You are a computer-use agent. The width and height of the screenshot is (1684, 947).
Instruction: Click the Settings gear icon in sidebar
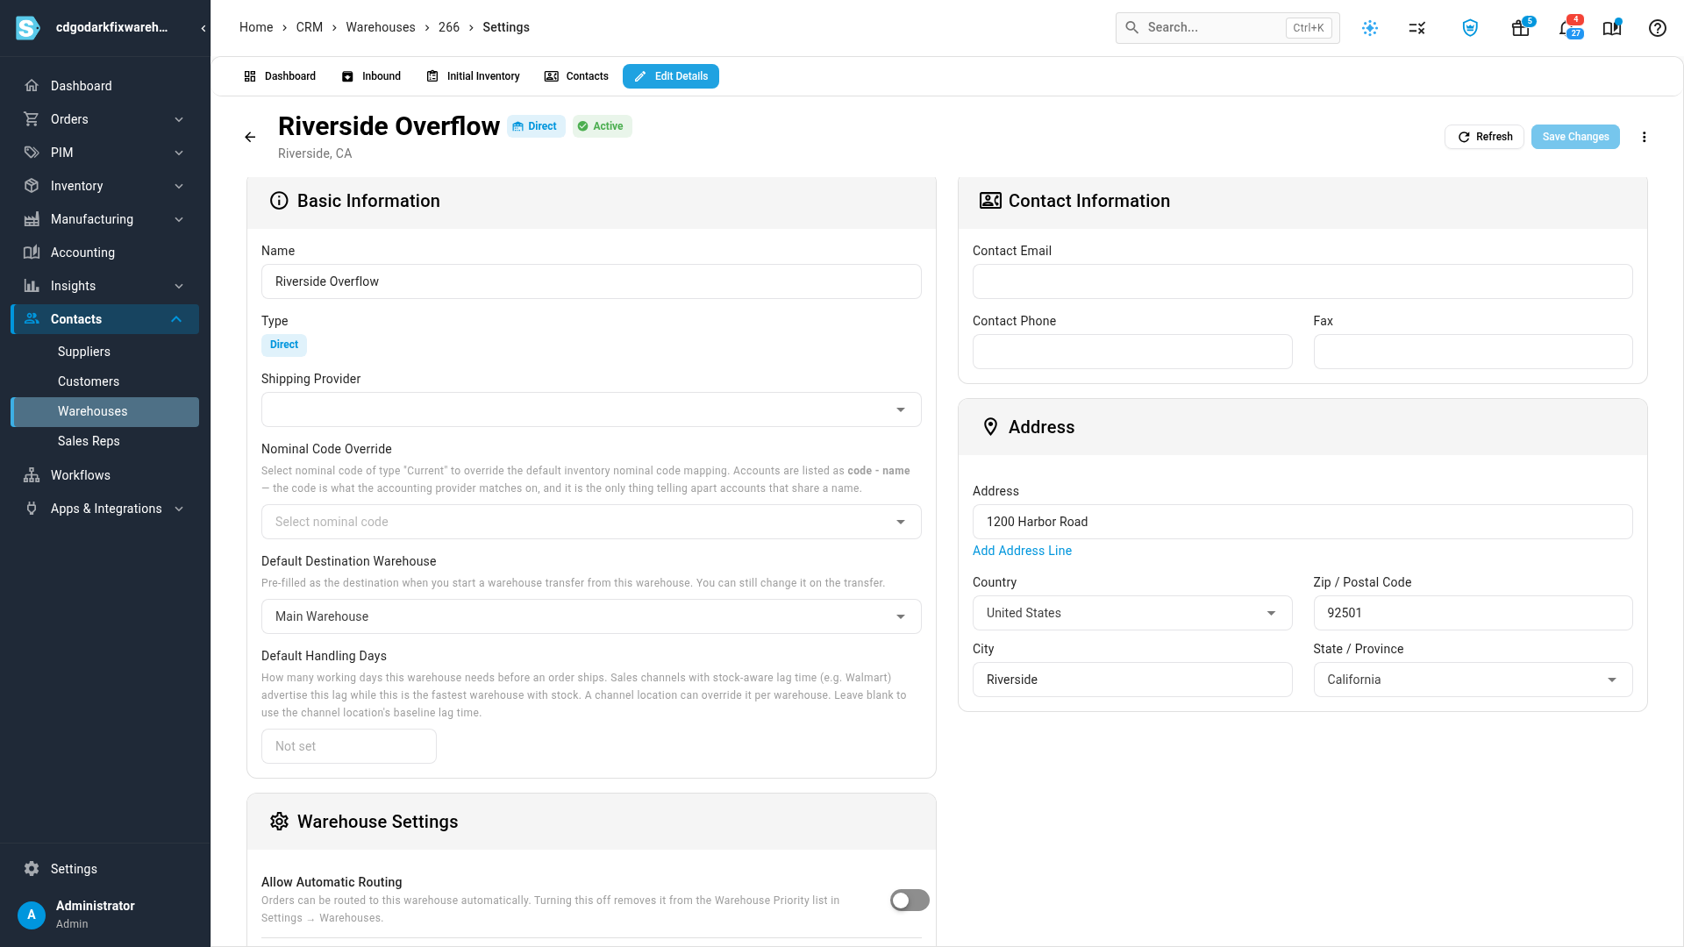[32, 869]
